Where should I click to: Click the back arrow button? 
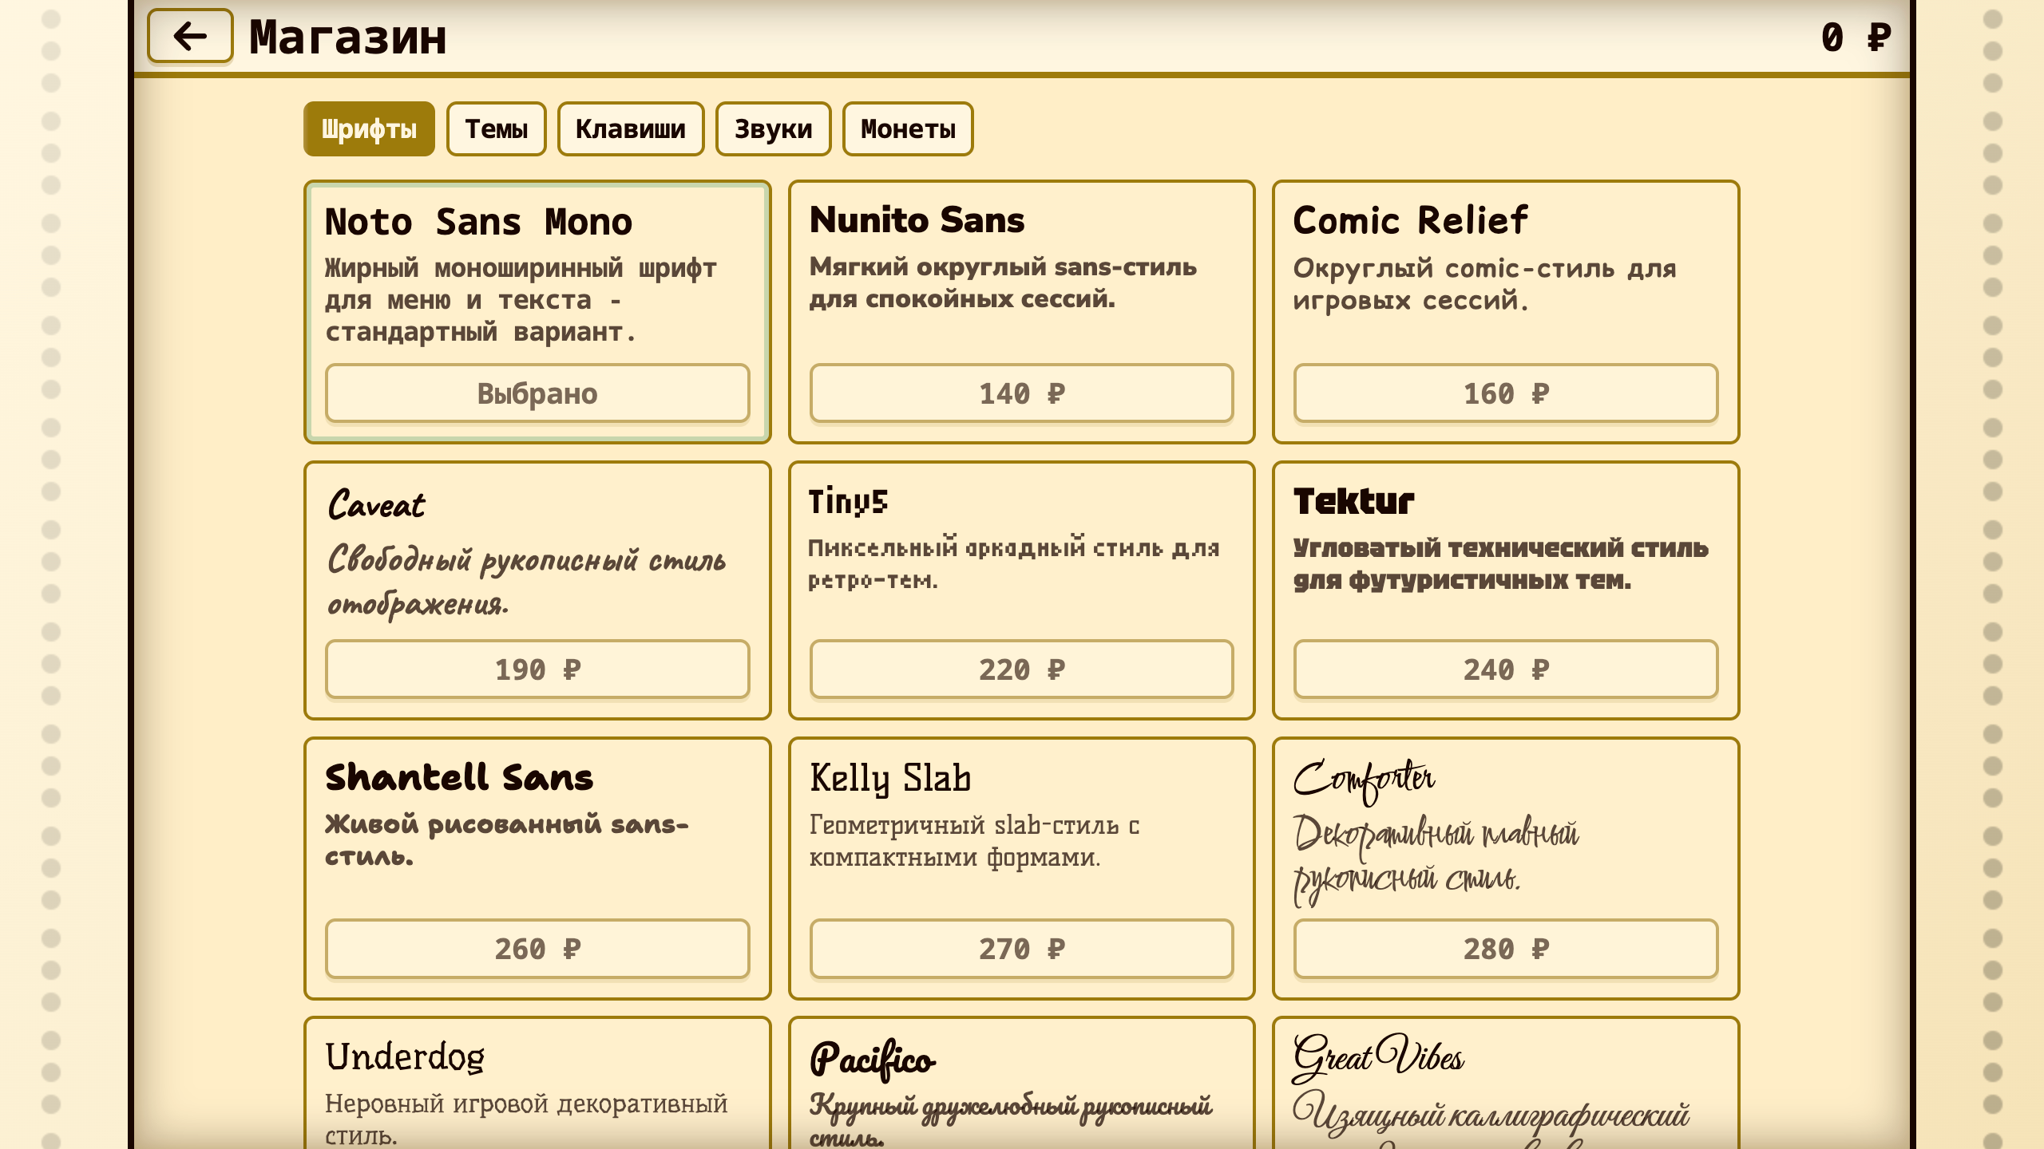190,36
